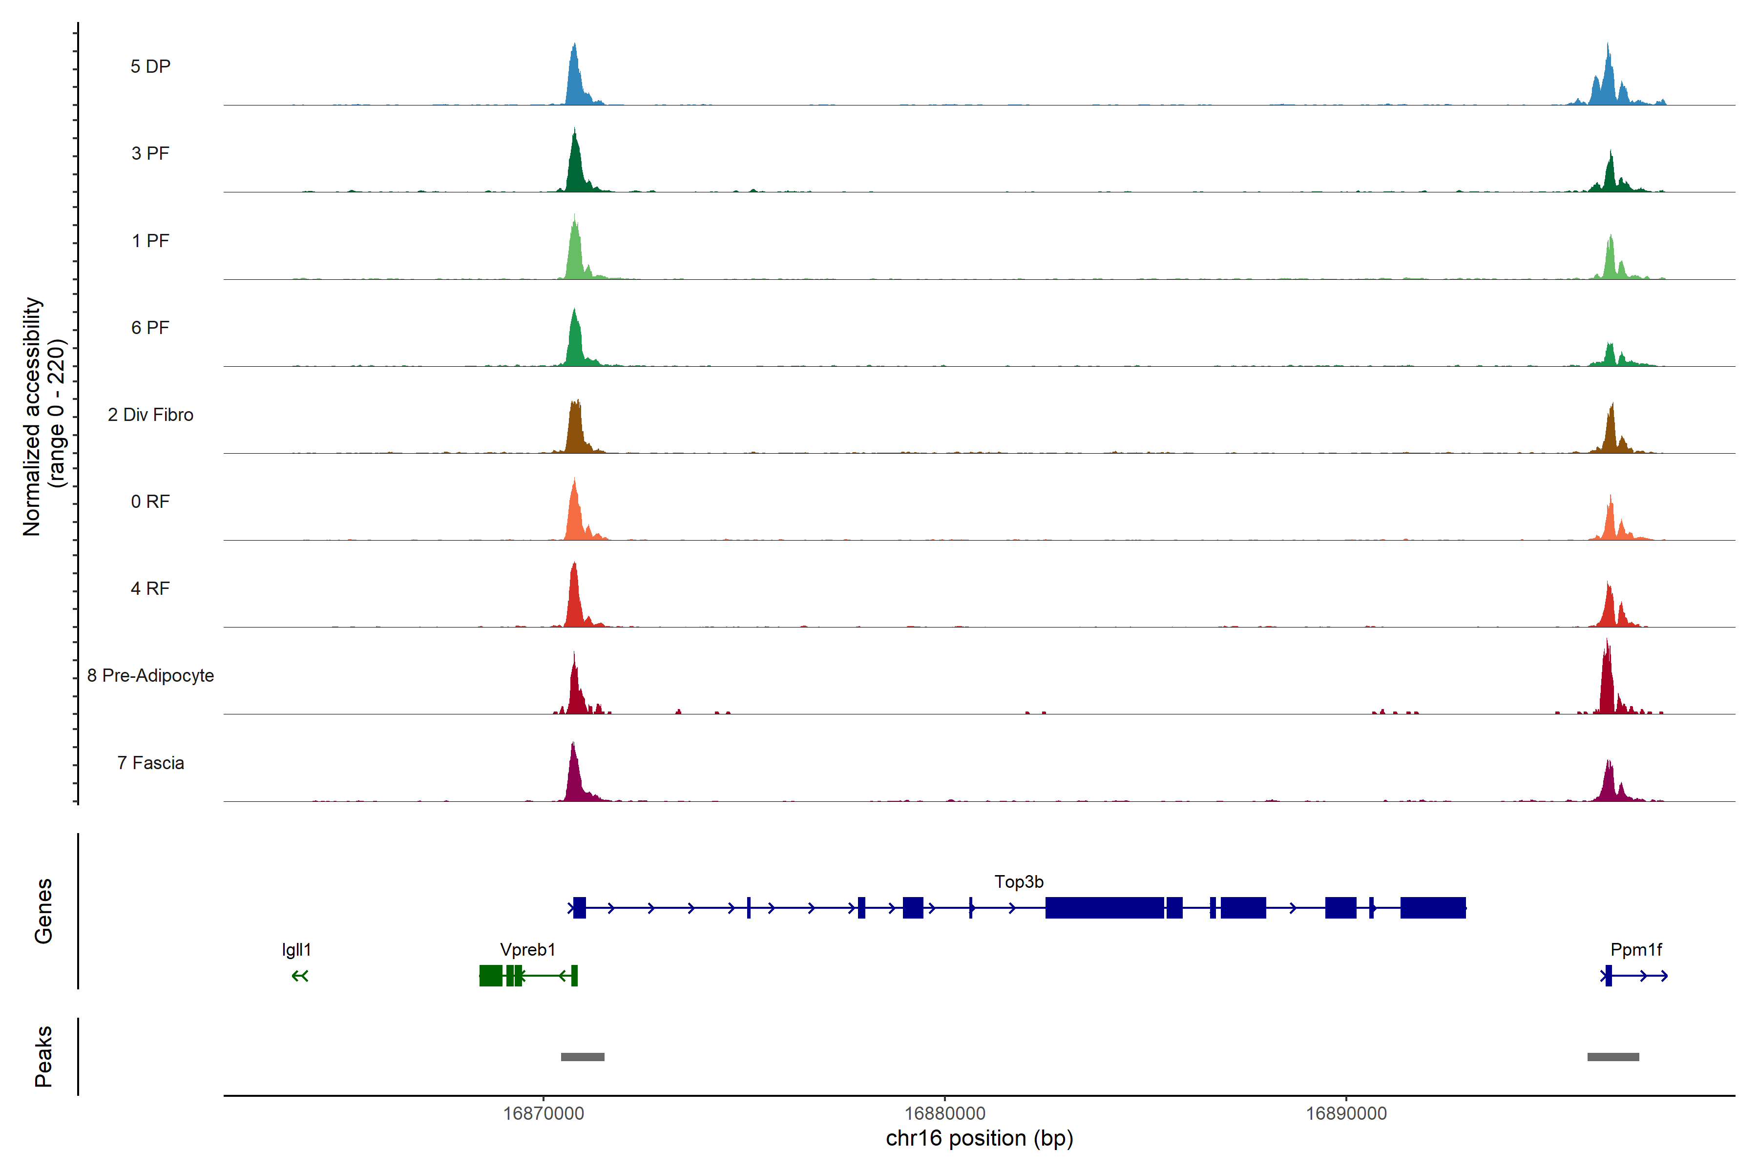1758x1172 pixels.
Task: Click the 16870000 axis tick label
Action: (x=544, y=1113)
